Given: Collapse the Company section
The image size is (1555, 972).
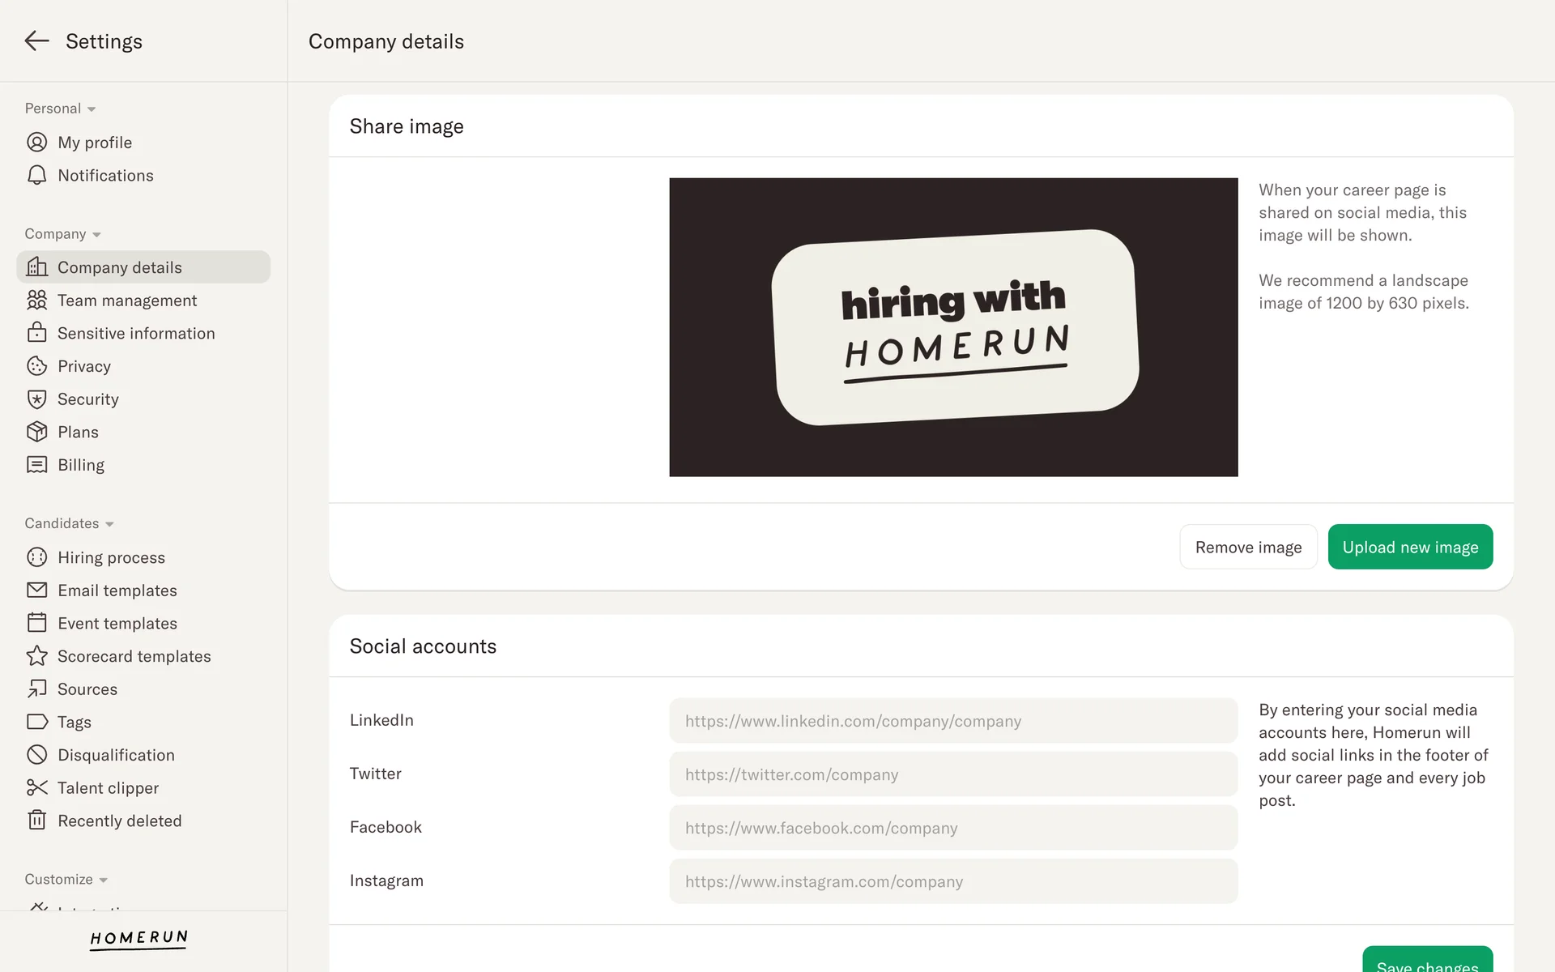Looking at the screenshot, I should pos(96,235).
